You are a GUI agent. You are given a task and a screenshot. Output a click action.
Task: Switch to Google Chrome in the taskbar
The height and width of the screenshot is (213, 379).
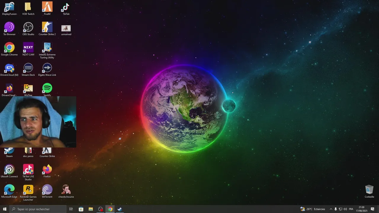[110, 209]
